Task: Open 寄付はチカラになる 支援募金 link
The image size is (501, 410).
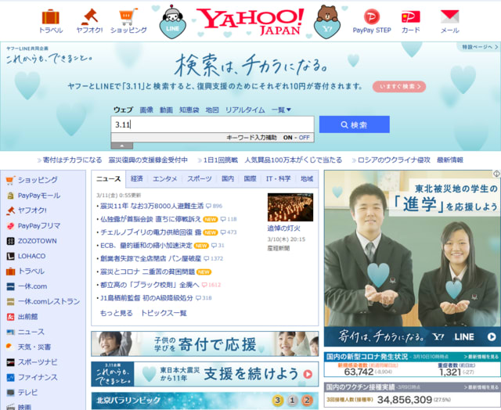Action: point(115,160)
